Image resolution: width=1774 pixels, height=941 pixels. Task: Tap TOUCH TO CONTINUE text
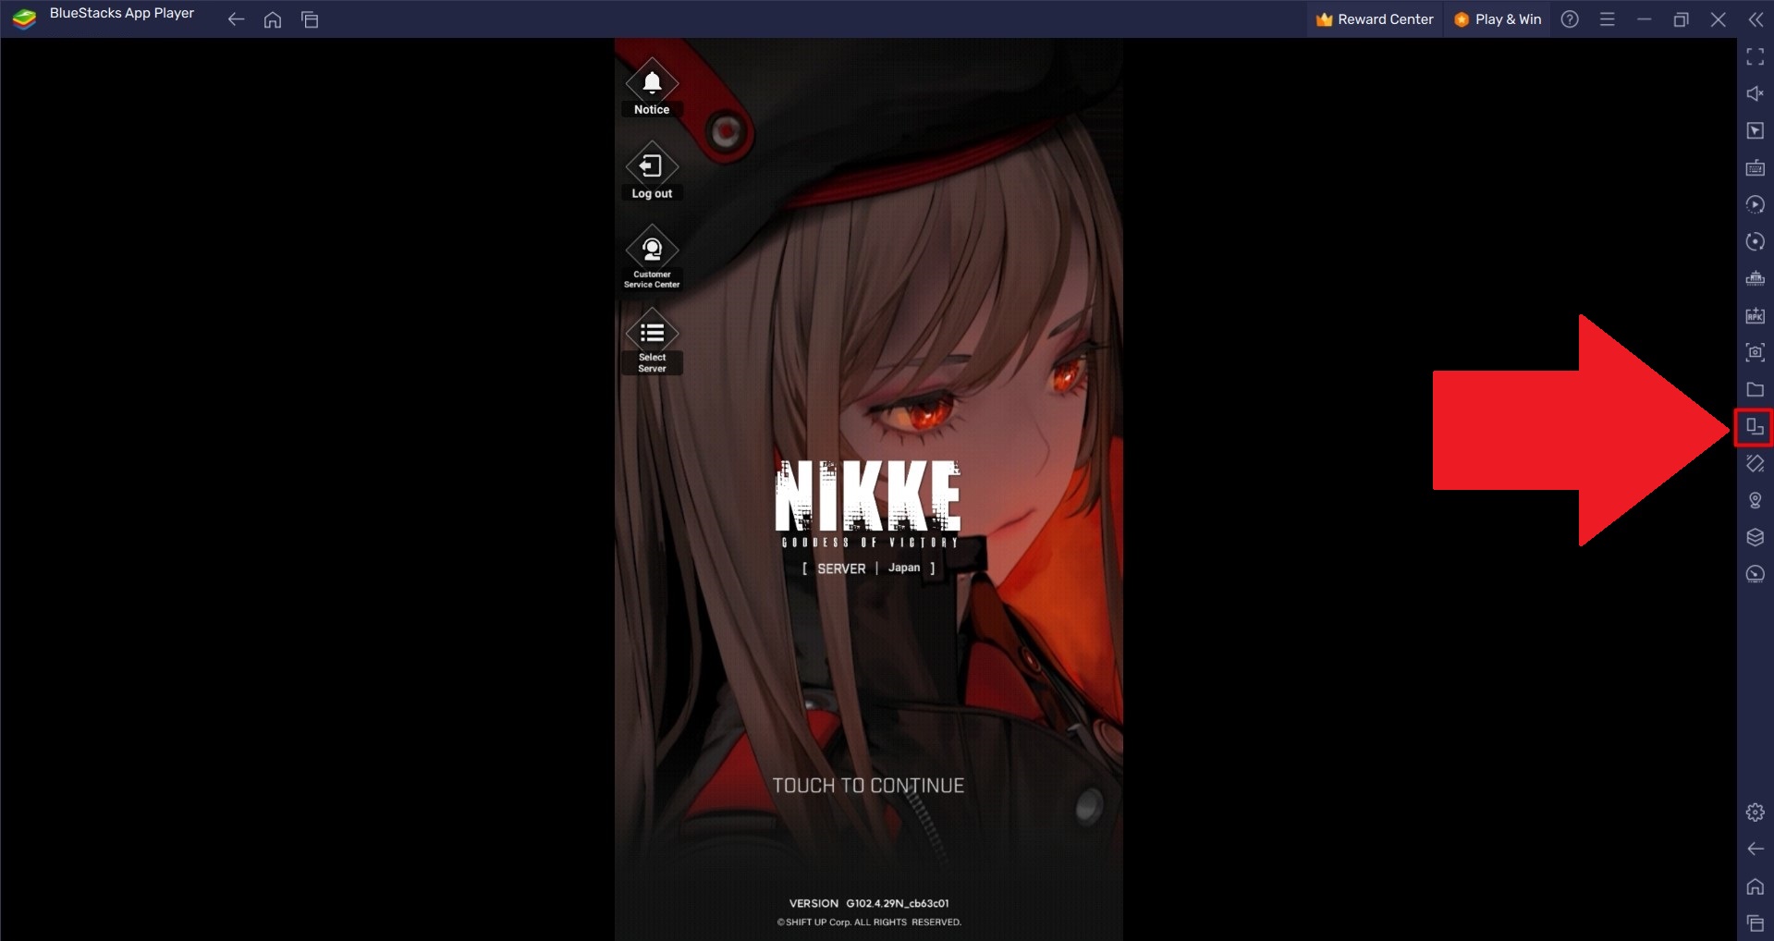[868, 786]
